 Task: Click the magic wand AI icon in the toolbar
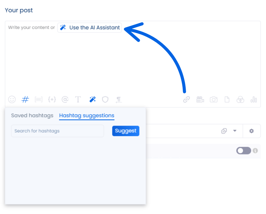(92, 99)
